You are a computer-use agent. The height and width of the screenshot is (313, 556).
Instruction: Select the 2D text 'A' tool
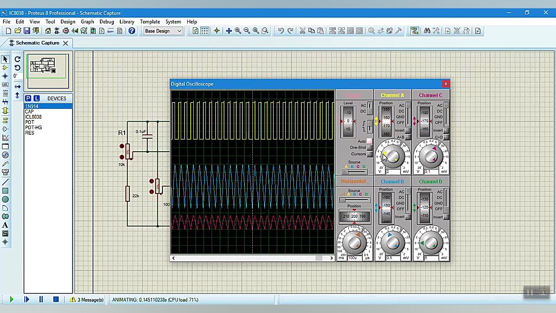coord(5,225)
